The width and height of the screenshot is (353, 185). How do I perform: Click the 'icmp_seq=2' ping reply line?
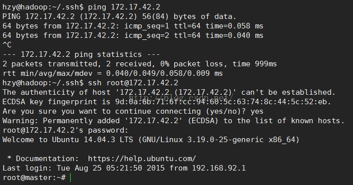click(133, 35)
